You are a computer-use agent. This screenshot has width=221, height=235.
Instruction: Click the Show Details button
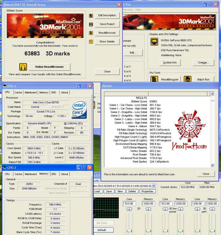(107, 41)
